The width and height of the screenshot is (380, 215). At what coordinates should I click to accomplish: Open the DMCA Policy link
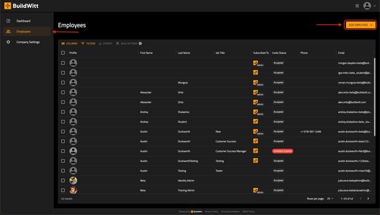249,212
